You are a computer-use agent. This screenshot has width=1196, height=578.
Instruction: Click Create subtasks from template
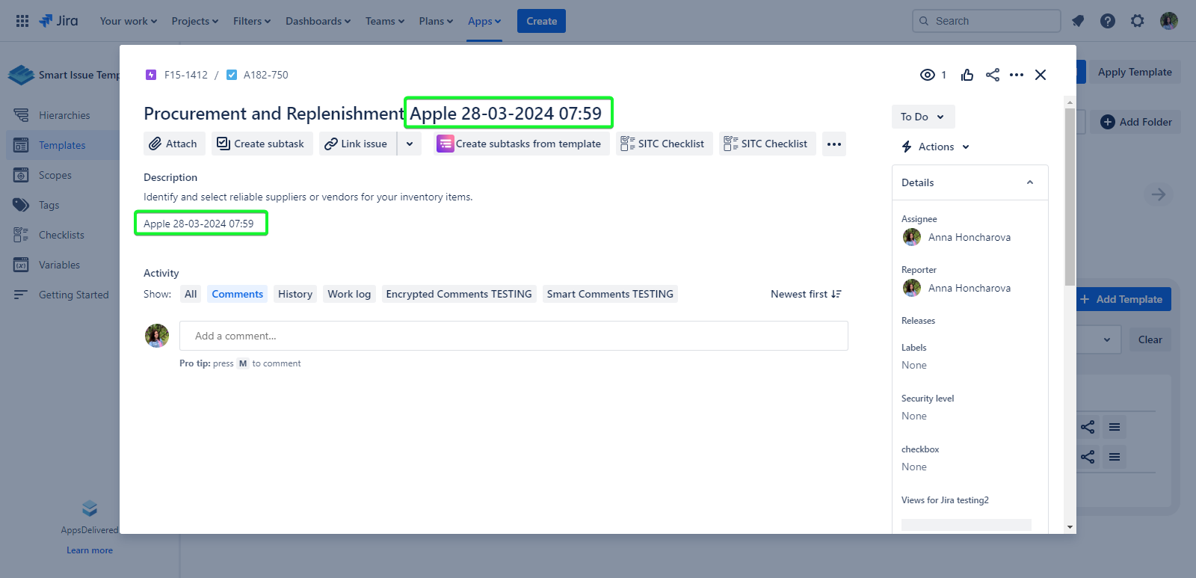(520, 144)
